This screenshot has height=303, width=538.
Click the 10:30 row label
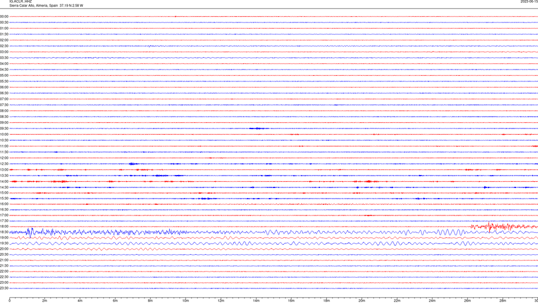pyautogui.click(x=4, y=140)
